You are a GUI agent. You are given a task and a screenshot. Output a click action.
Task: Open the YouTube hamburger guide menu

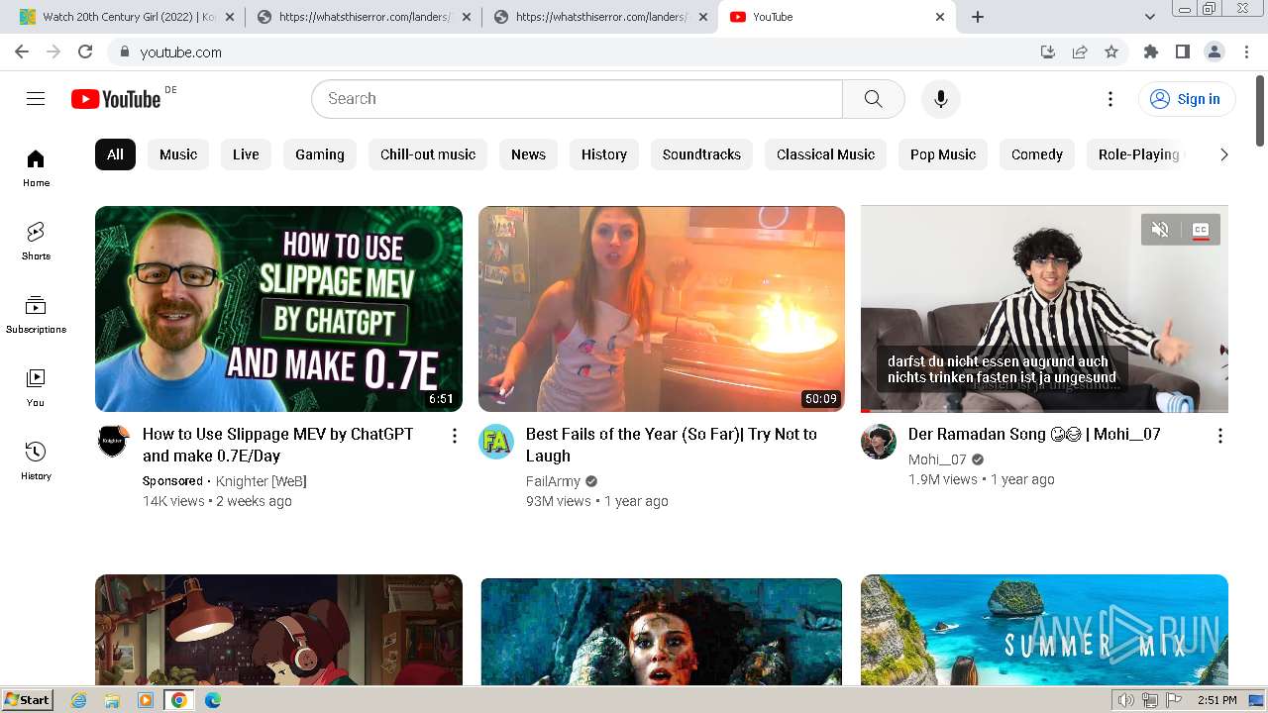coord(36,98)
